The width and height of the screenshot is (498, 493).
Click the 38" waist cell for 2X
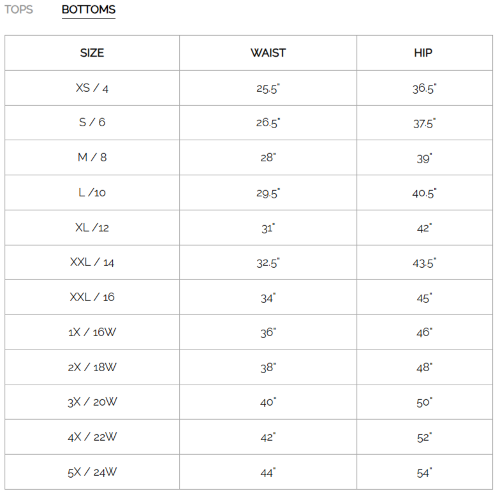click(268, 367)
